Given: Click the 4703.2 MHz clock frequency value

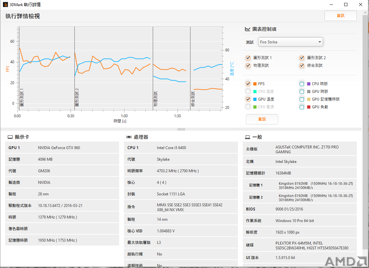Looking at the screenshot, I should coord(178,171).
